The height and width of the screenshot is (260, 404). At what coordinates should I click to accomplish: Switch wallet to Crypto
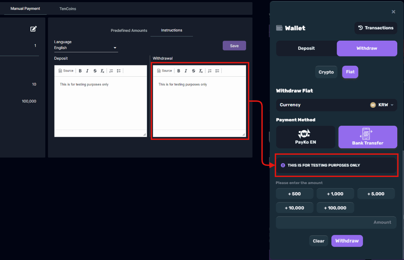pyautogui.click(x=326, y=72)
